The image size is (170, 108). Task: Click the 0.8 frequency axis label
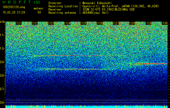click(x=2, y=76)
